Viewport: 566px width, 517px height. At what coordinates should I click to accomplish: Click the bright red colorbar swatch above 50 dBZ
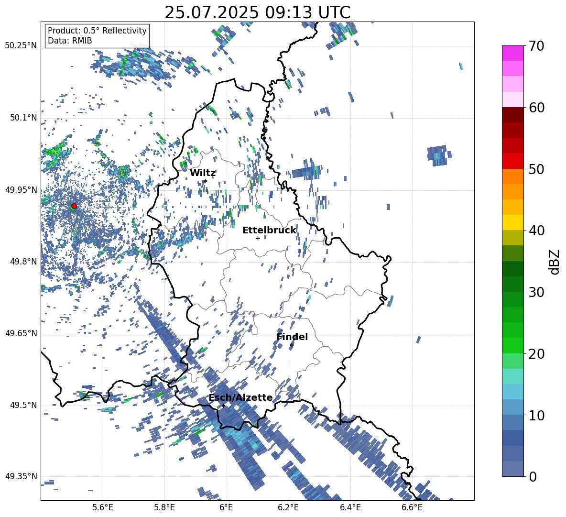point(513,161)
